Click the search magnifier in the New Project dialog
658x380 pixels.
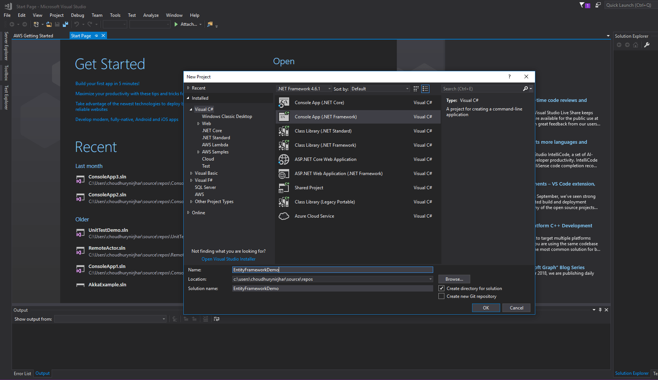526,88
